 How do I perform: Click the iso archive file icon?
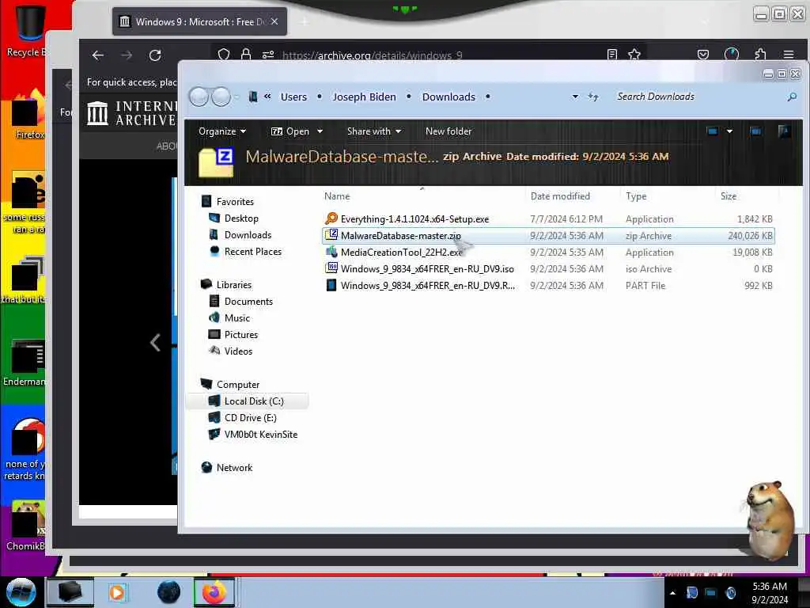click(x=331, y=268)
